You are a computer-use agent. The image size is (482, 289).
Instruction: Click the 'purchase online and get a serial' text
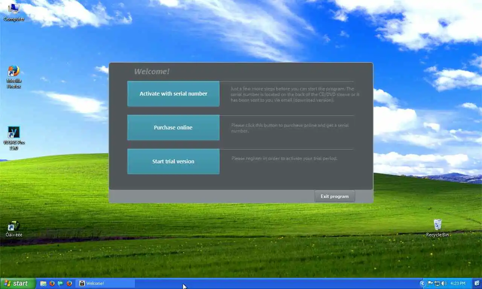point(290,128)
